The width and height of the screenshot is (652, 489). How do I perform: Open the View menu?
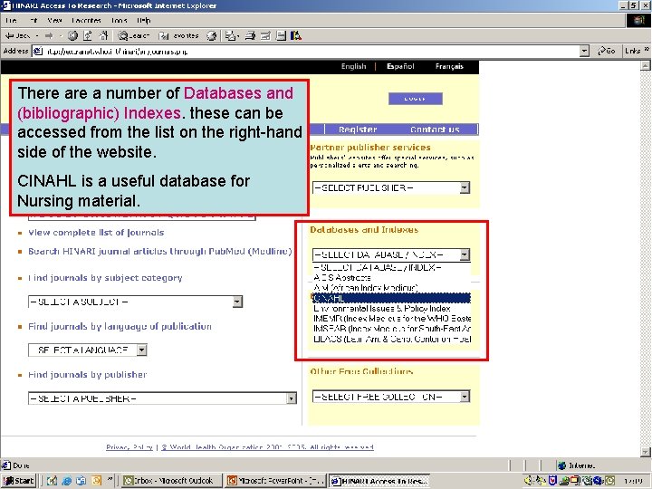(x=54, y=20)
